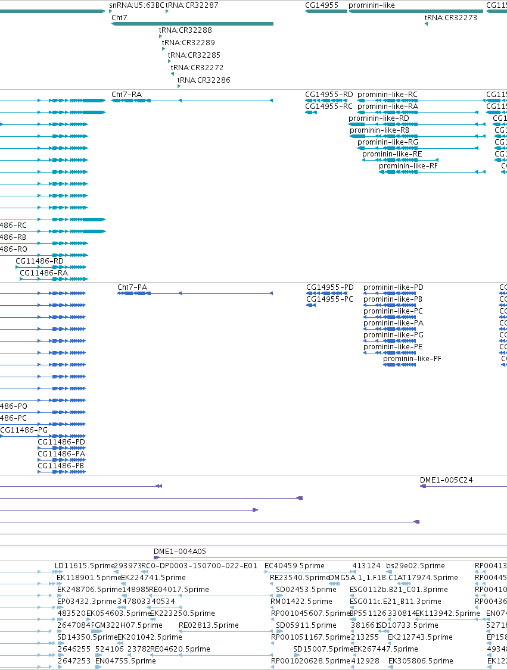Select the RE04620.5prime EST label

[x=180, y=649]
